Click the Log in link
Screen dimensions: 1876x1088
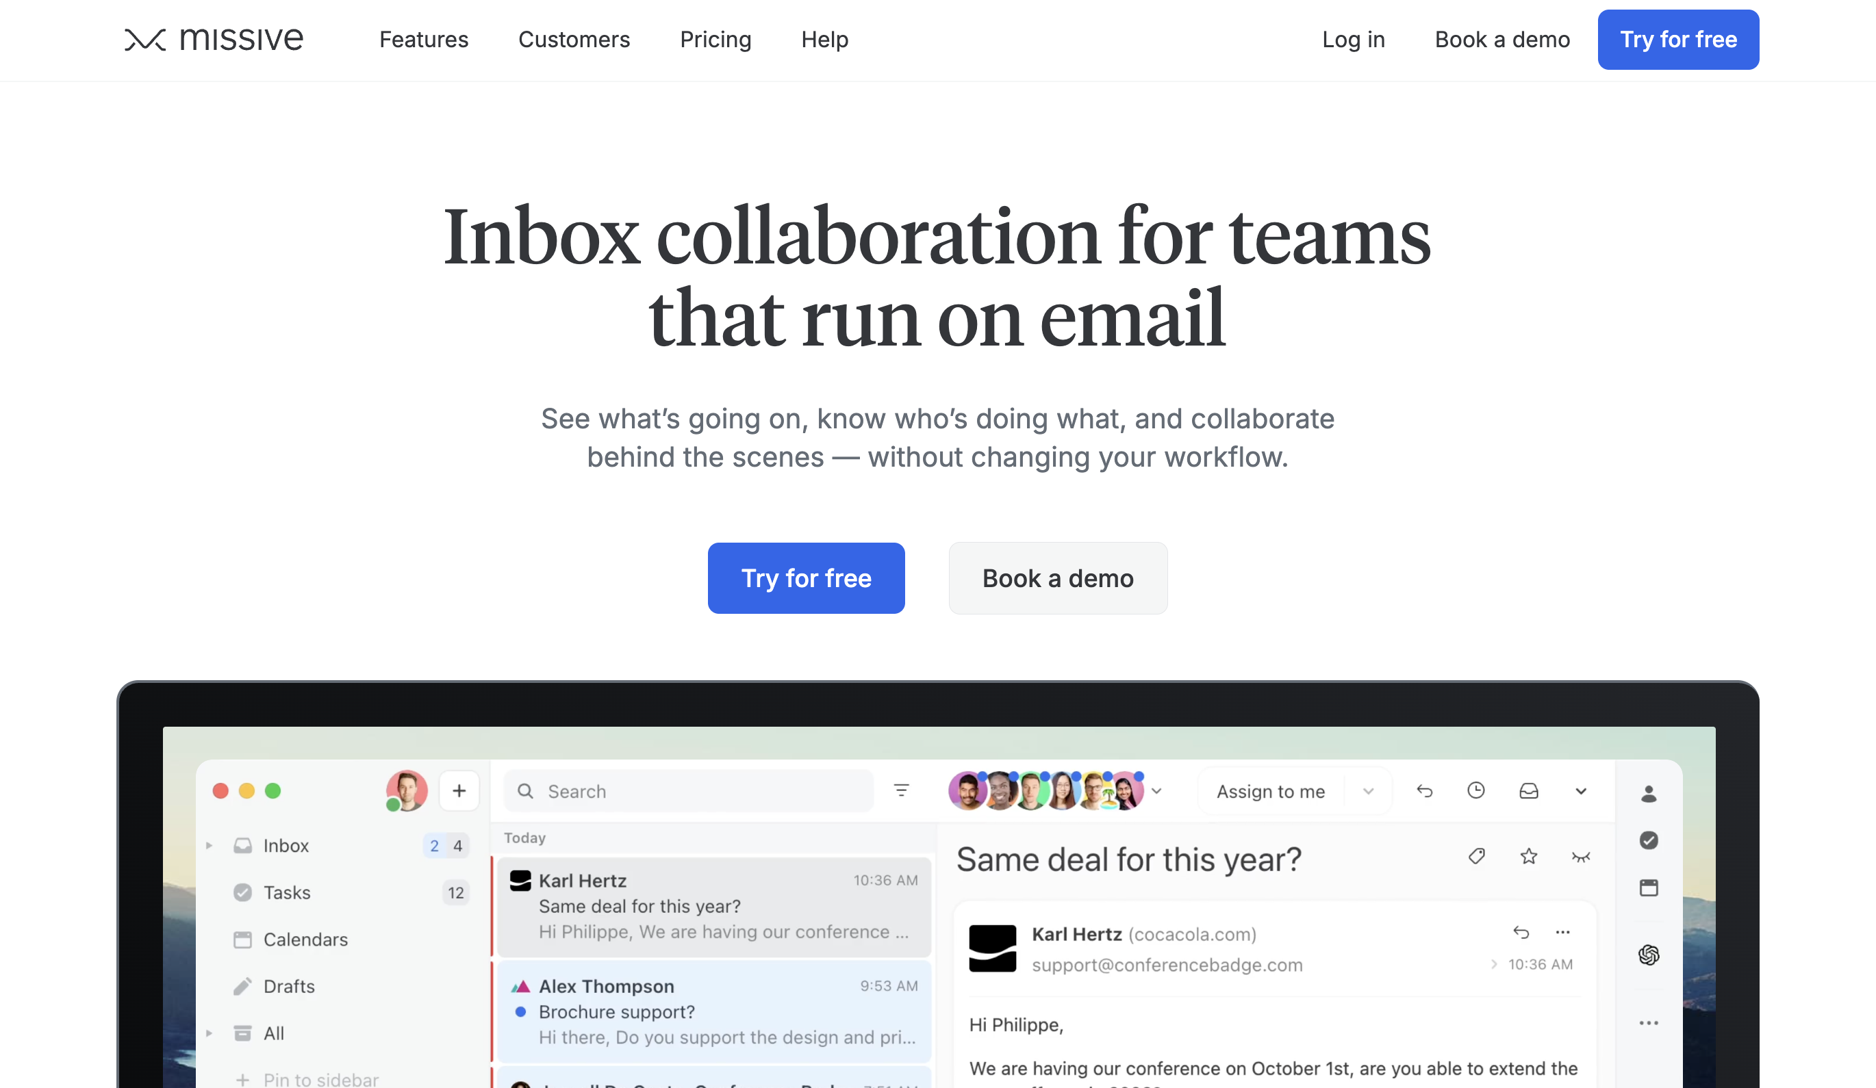[x=1353, y=40]
